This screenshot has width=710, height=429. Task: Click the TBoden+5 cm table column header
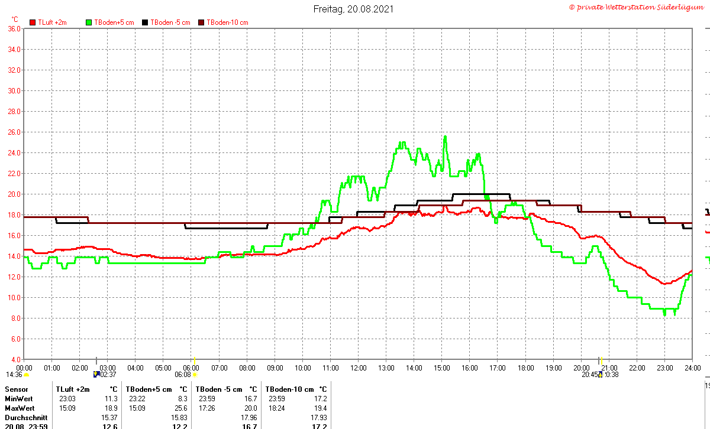(149, 389)
